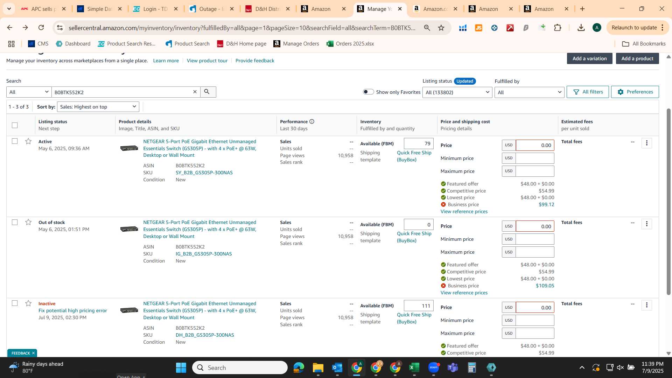Select the Active SY_B2B listing checkbox
The image size is (672, 378).
coord(15,141)
